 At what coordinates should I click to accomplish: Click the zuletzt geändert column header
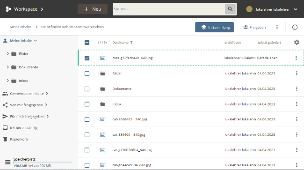(x=269, y=42)
